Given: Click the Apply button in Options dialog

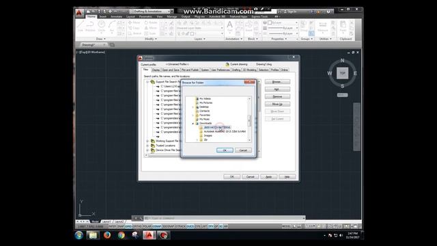Looking at the screenshot, I should 268,177.
